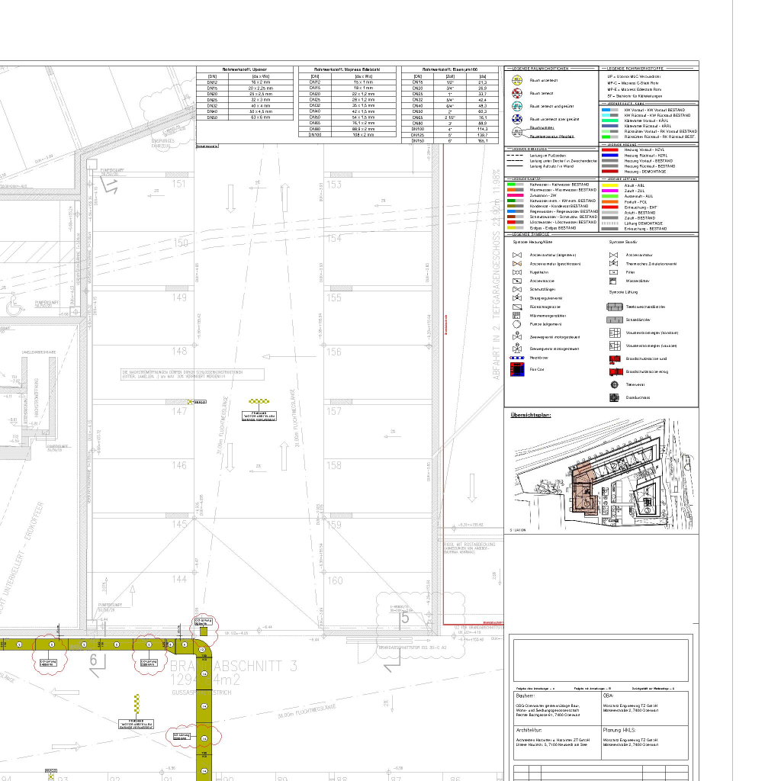The height and width of the screenshot is (781, 781).
Task: Click the red room condition circle icon
Action: point(516,93)
